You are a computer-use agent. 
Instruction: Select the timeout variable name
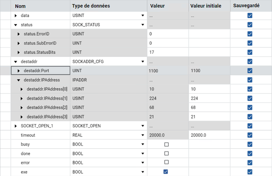pos(28,135)
